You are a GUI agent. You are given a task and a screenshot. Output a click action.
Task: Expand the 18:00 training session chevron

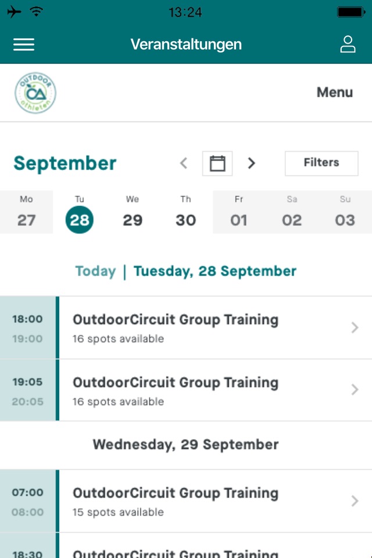(x=355, y=328)
